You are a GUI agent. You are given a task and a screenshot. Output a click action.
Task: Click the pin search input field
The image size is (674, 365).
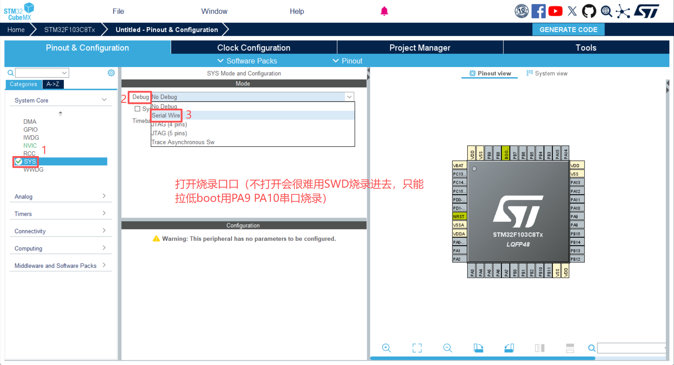click(x=631, y=348)
